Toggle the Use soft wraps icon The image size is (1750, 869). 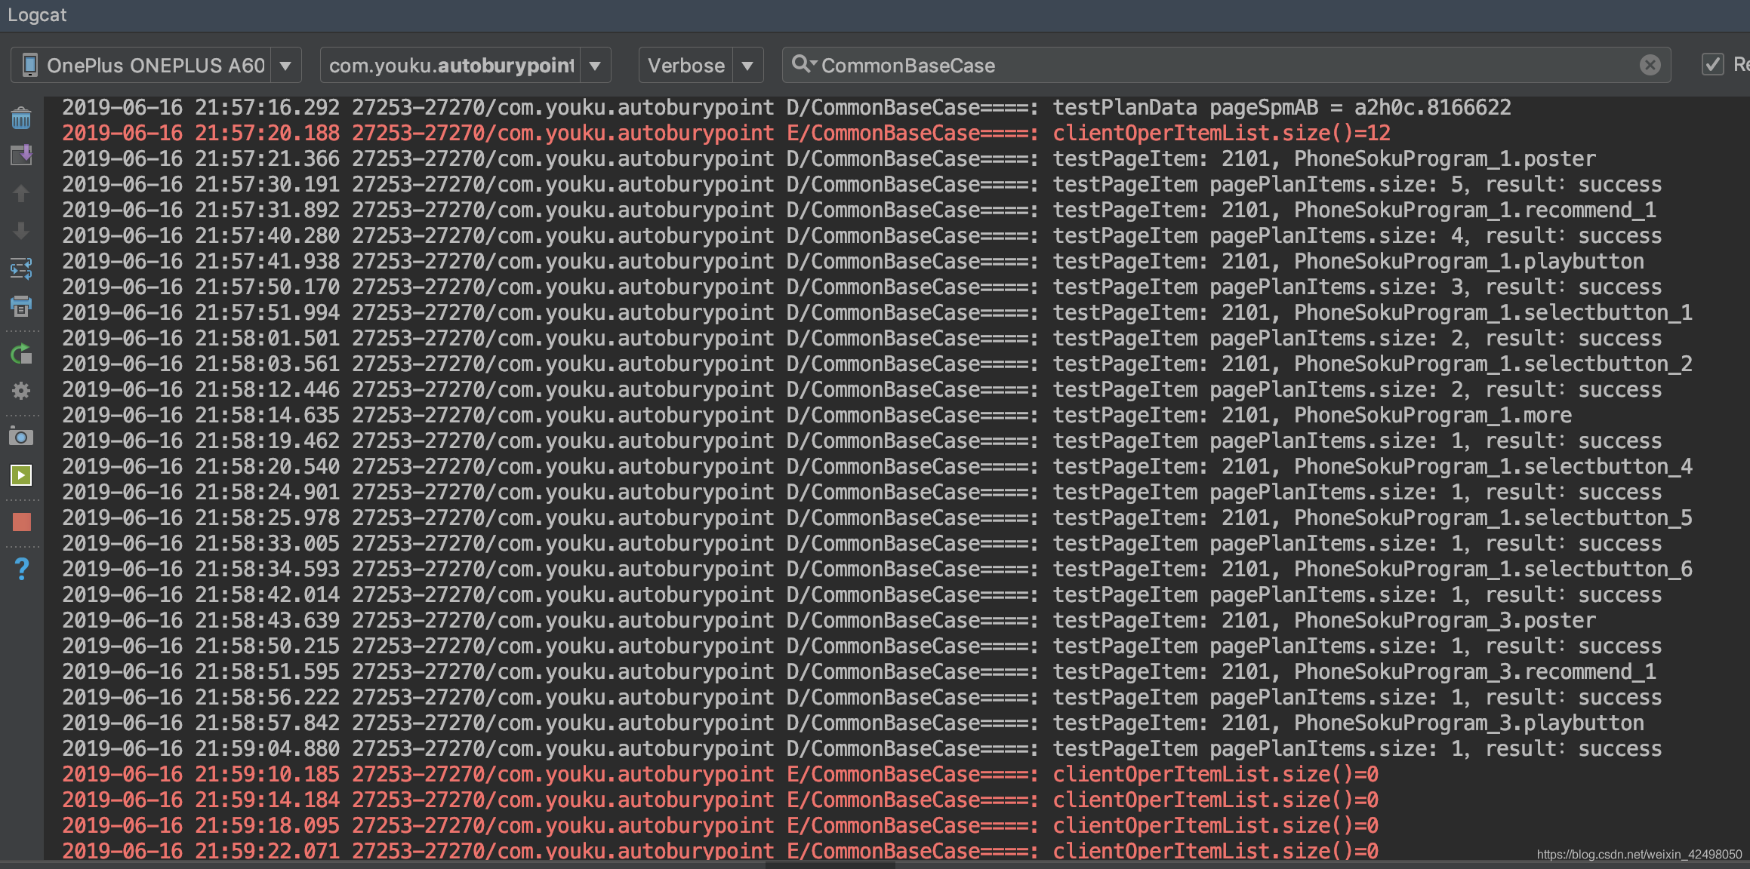coord(21,269)
